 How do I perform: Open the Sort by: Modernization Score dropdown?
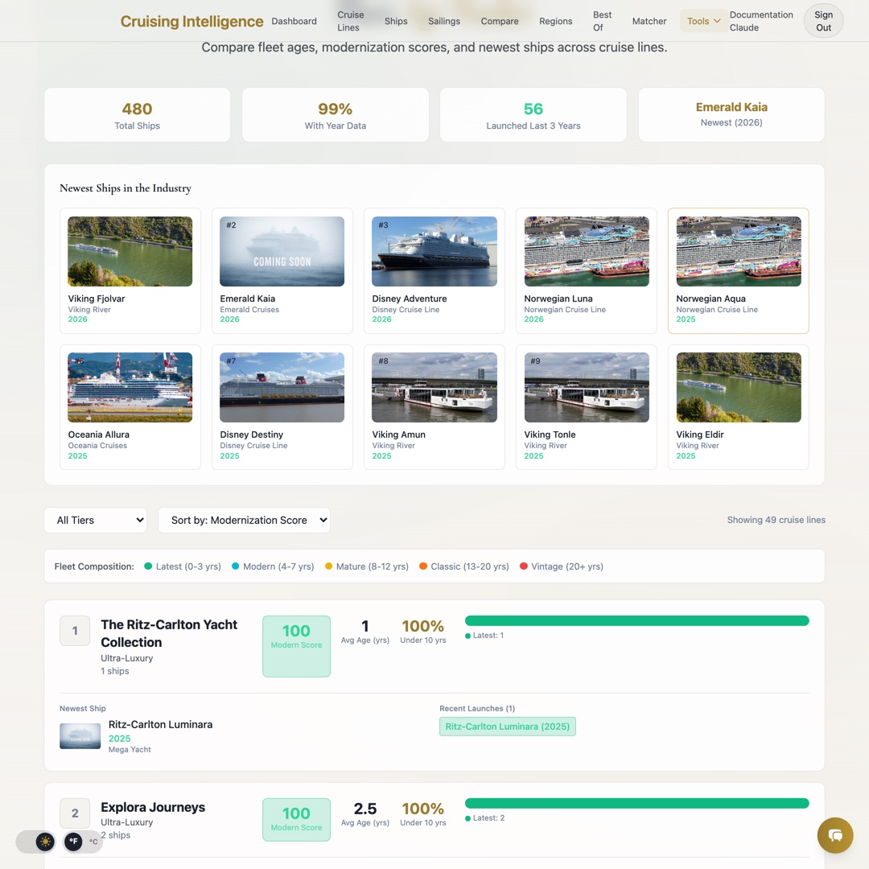click(x=244, y=520)
